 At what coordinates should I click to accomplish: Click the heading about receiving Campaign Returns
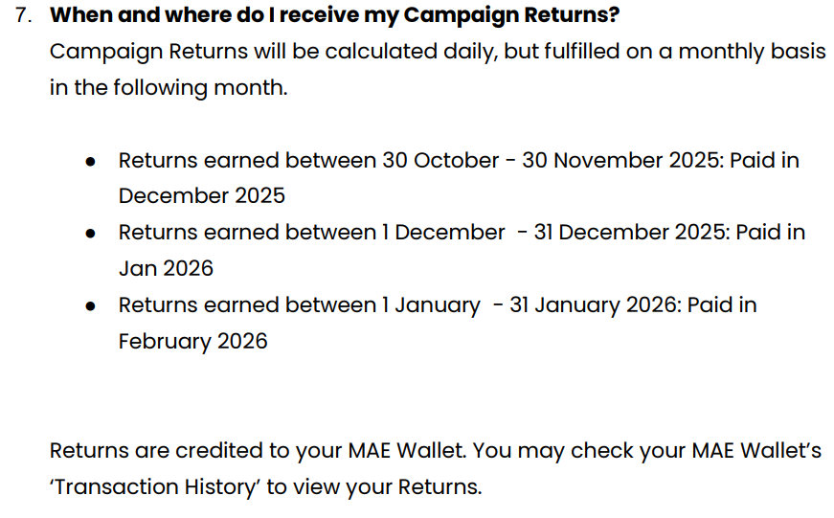[334, 15]
